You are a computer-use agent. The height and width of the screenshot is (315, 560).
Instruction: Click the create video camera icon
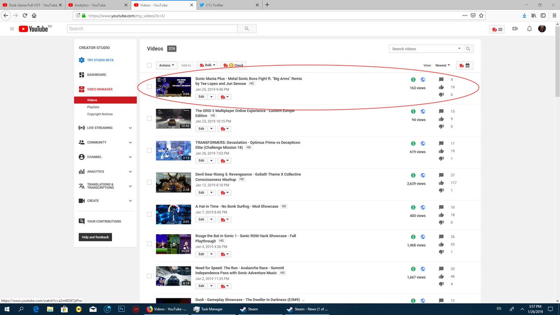tap(515, 29)
